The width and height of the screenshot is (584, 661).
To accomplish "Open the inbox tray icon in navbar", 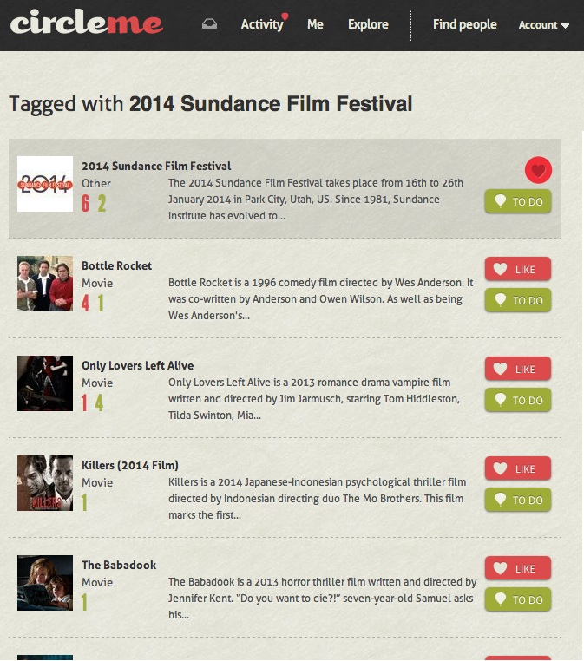I will pyautogui.click(x=209, y=23).
